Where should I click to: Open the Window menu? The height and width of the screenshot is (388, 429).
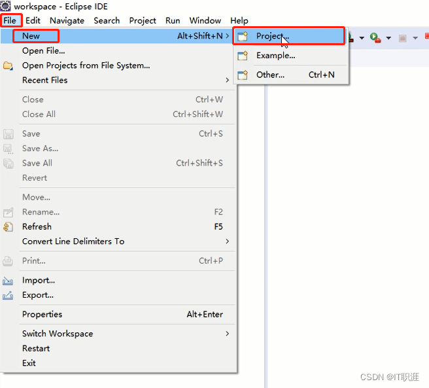point(205,20)
